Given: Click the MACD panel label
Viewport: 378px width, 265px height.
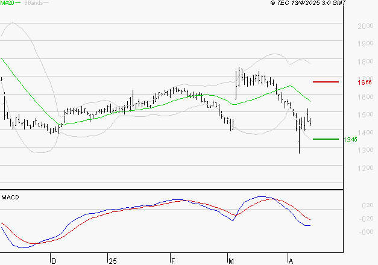Looking at the screenshot, I should pyautogui.click(x=10, y=198).
